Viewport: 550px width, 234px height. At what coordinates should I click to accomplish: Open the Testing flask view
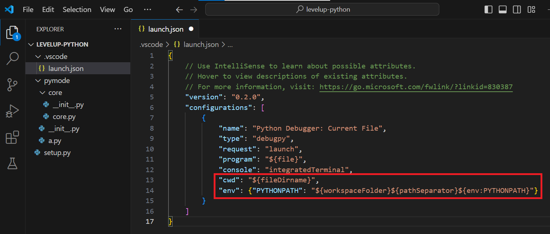(12, 163)
